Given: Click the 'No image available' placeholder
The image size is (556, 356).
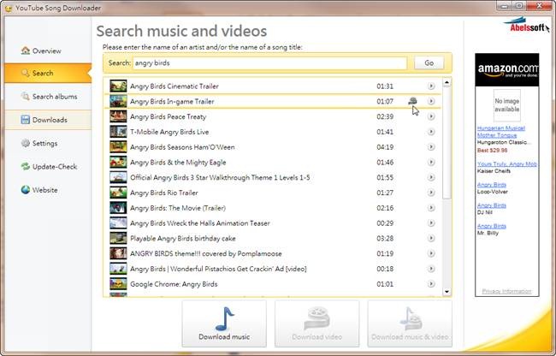Looking at the screenshot, I should click(x=507, y=105).
